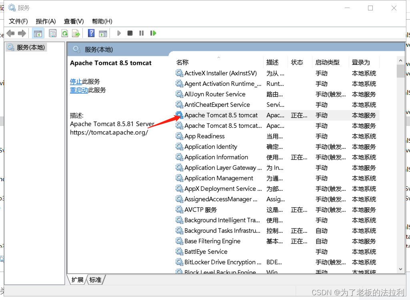410x300 pixels.
Task: Click the gear icon of ActiveX Installer row
Action: pyautogui.click(x=179, y=73)
